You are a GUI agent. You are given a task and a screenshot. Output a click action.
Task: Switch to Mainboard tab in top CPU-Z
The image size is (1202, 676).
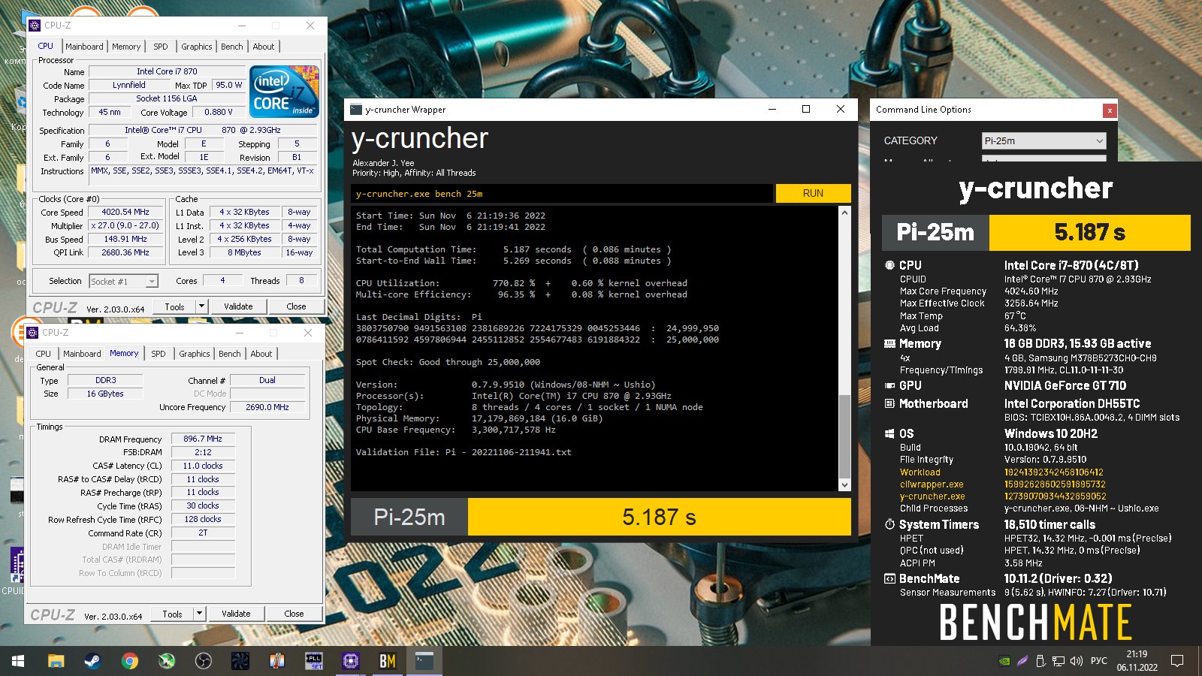tap(84, 47)
